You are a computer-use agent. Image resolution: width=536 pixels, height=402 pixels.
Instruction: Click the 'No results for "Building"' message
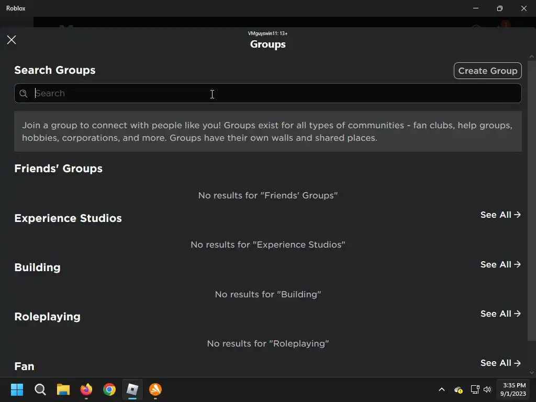point(267,294)
